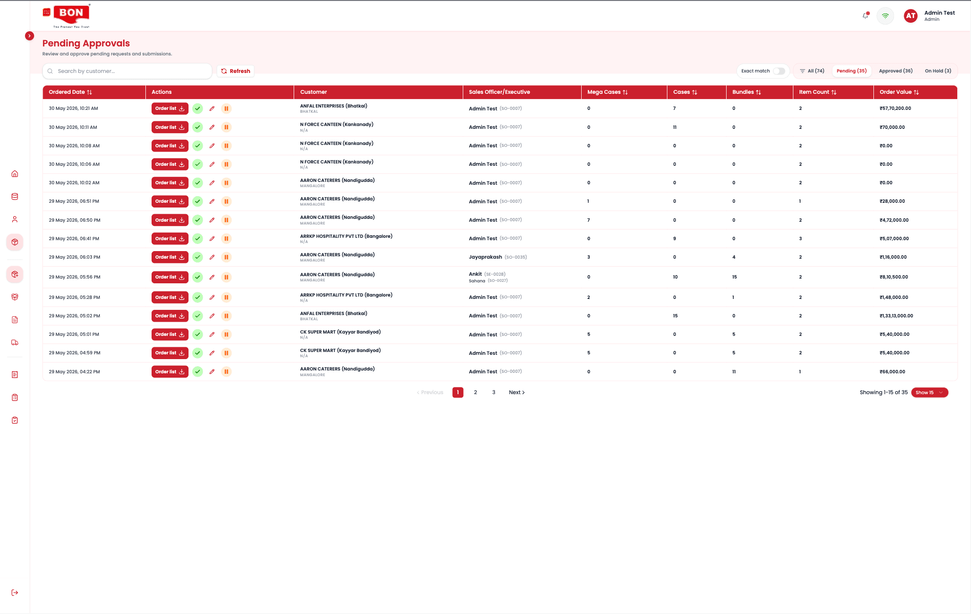Screen dimensions: 971x614
Task: Click Jayaprakash sales officer name
Action: click(x=485, y=257)
